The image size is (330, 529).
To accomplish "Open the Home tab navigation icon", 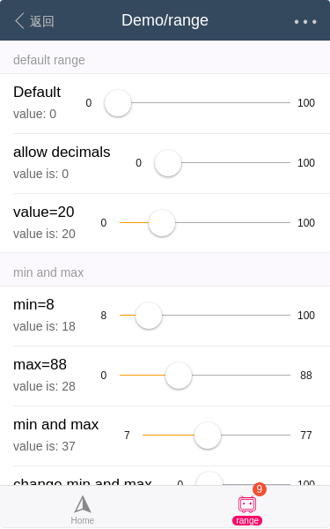I will (83, 504).
